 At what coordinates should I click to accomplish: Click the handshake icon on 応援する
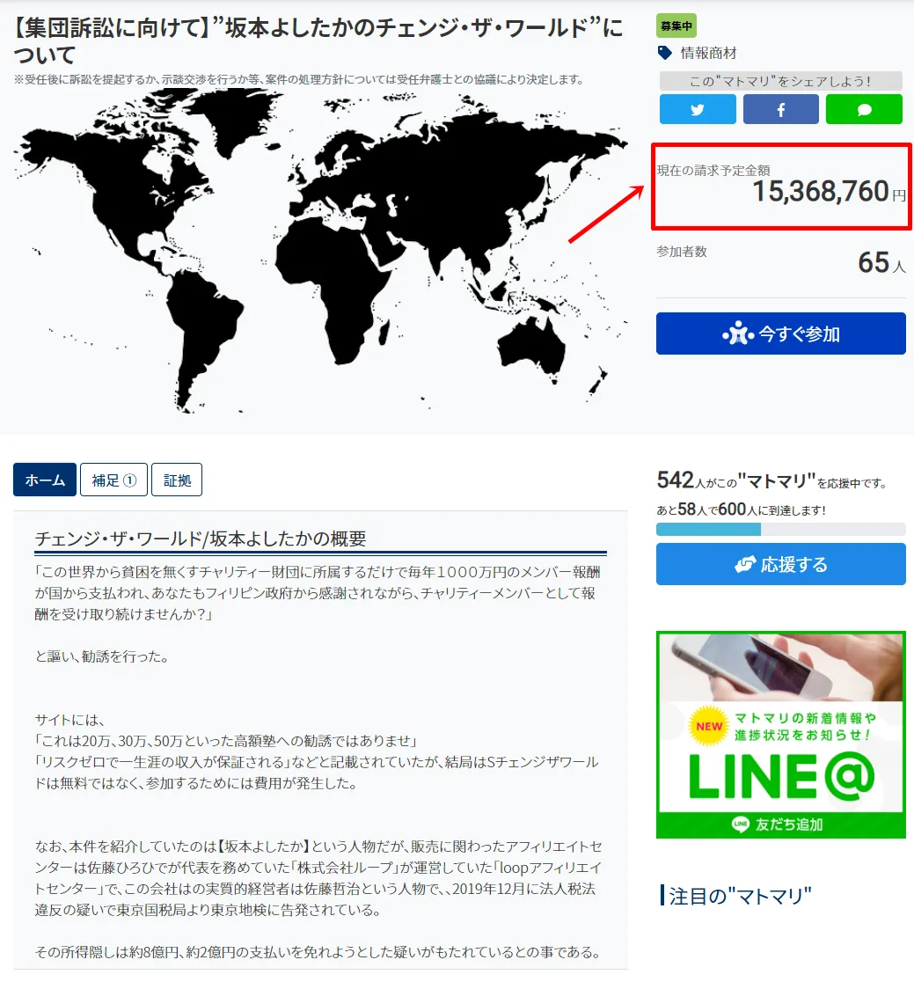(746, 565)
